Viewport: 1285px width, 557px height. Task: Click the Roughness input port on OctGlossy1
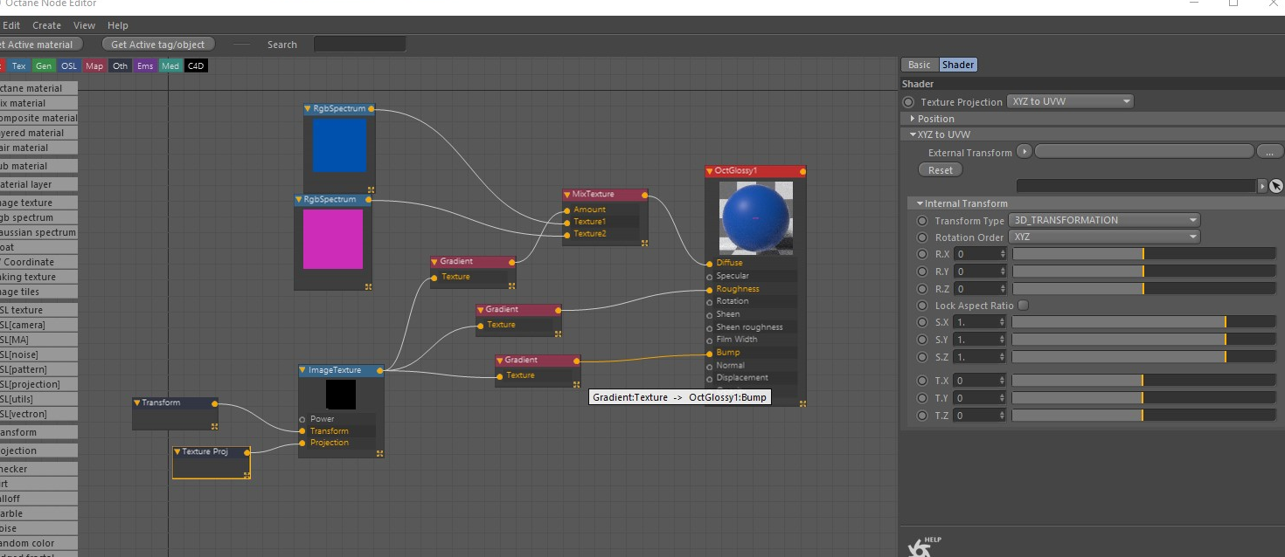point(710,289)
